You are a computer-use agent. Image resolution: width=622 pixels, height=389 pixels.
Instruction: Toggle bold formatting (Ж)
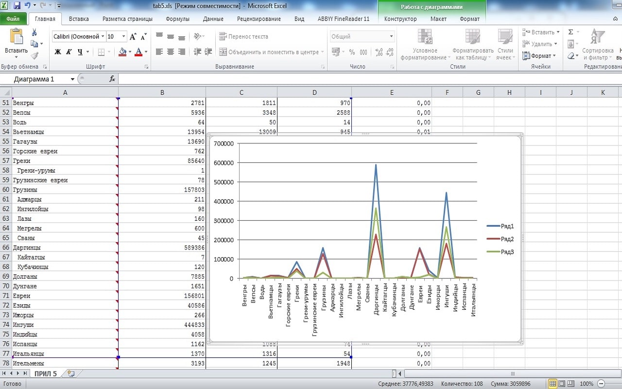pyautogui.click(x=58, y=52)
